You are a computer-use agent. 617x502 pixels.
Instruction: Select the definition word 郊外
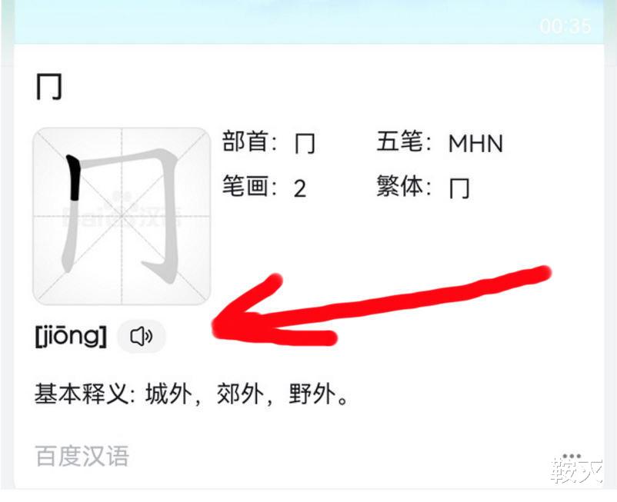pyautogui.click(x=240, y=394)
